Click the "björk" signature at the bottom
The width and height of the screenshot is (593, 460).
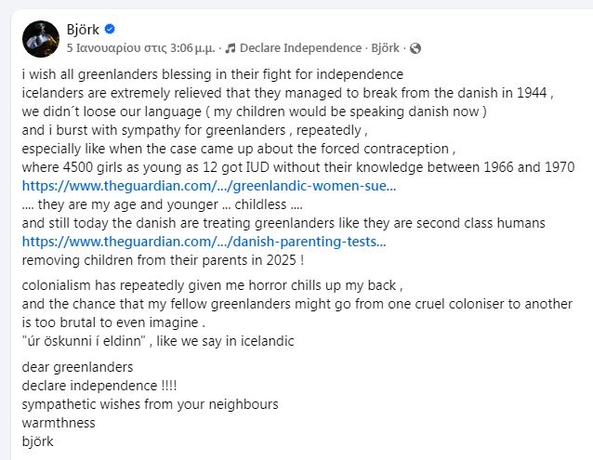37,441
